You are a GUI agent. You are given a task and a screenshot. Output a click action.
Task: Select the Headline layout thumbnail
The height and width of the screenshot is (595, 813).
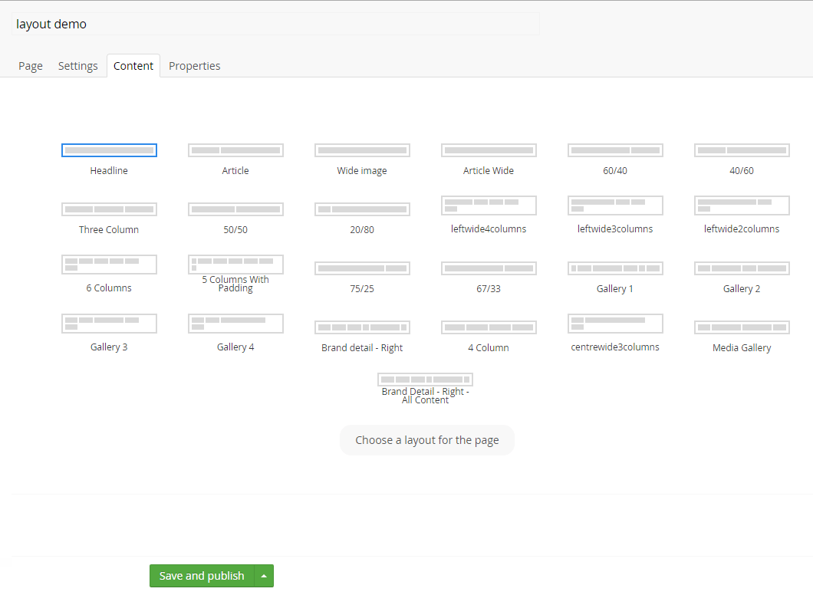click(109, 150)
